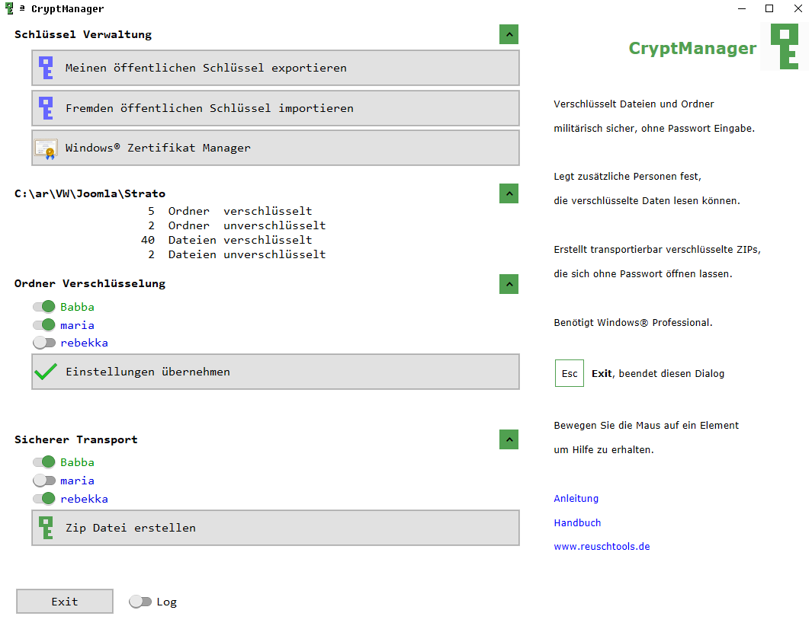Toggle Babba under Ordner Verschlüsselung
The image size is (812, 626).
(x=44, y=307)
